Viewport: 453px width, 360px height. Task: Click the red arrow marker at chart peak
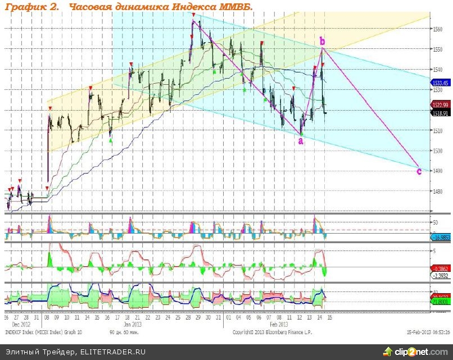(193, 15)
